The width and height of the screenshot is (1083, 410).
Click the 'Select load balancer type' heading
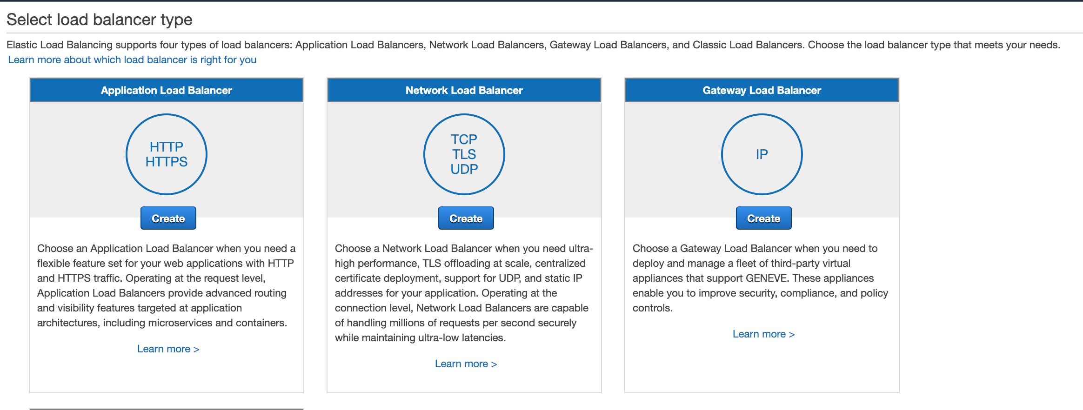(100, 20)
